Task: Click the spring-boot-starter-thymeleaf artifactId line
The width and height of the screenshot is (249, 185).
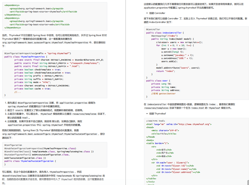Action: click(x=43, y=12)
